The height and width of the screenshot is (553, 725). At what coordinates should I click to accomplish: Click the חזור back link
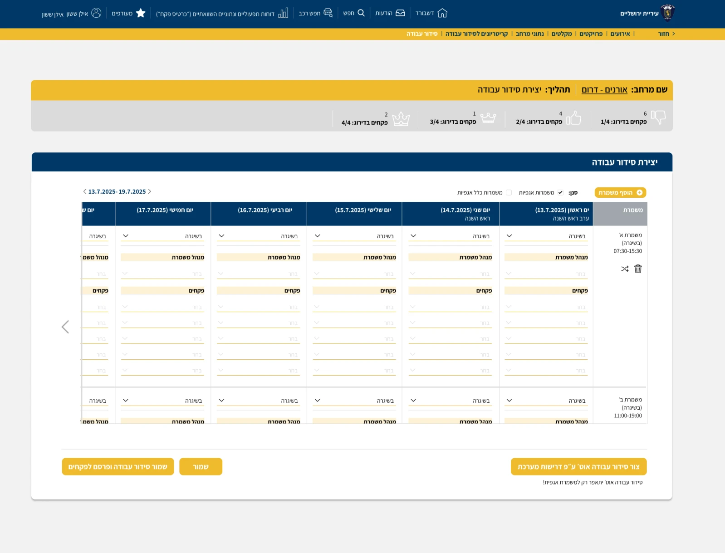click(664, 34)
